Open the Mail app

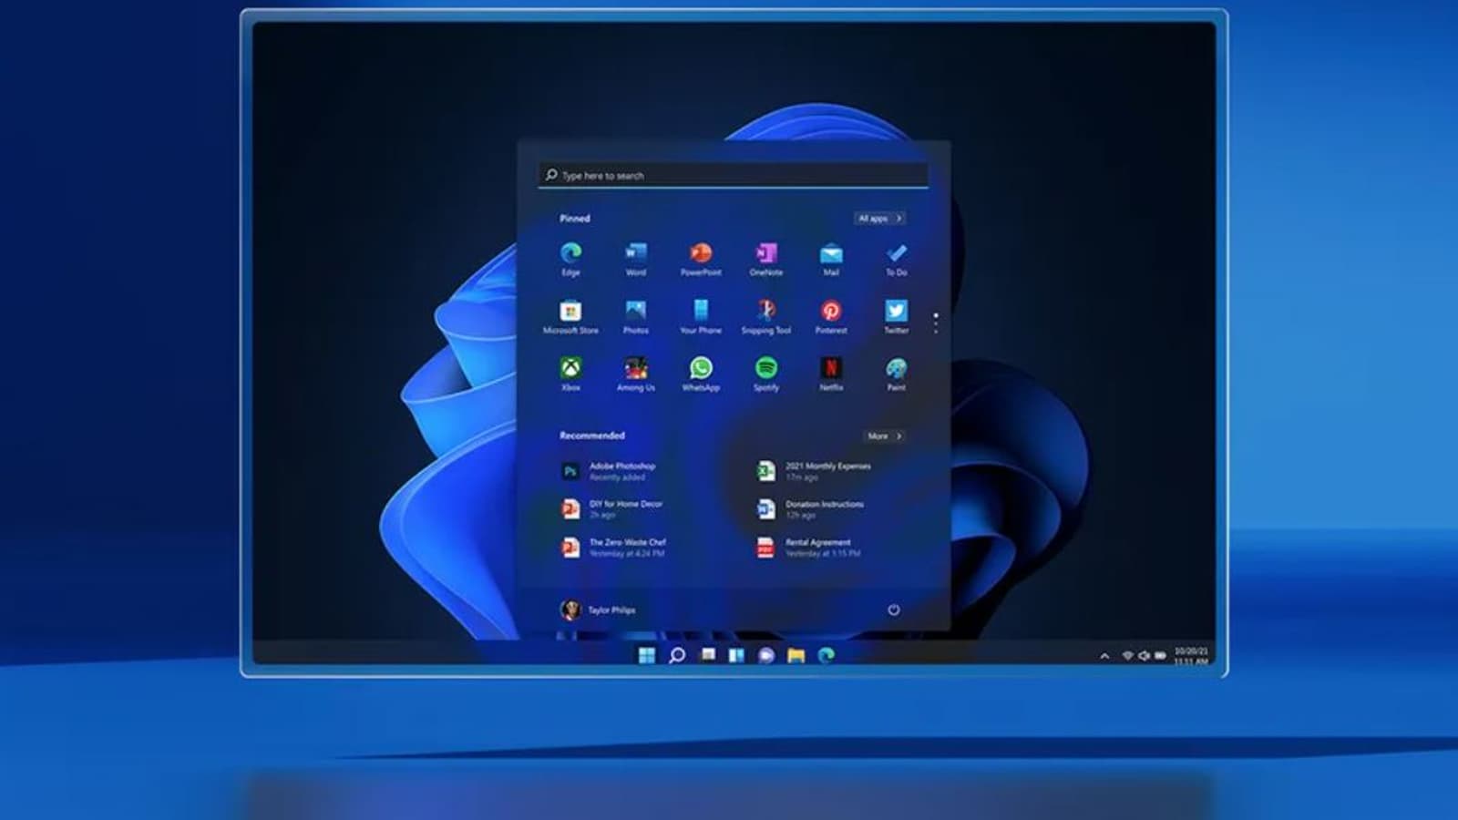pyautogui.click(x=831, y=259)
